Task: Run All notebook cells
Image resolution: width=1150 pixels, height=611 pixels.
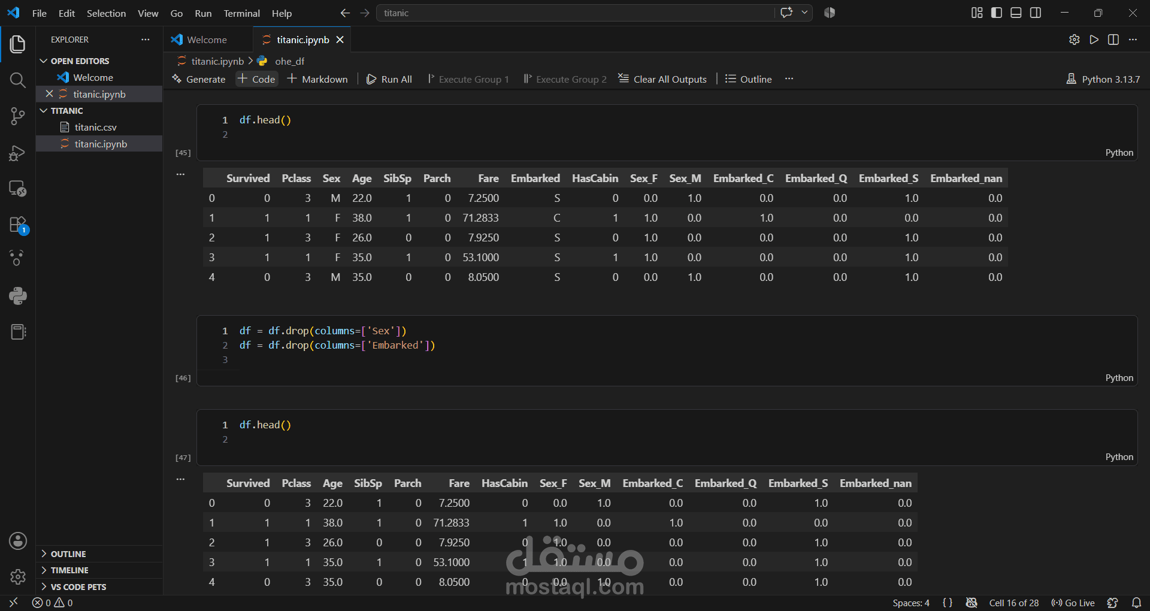Action: 389,79
